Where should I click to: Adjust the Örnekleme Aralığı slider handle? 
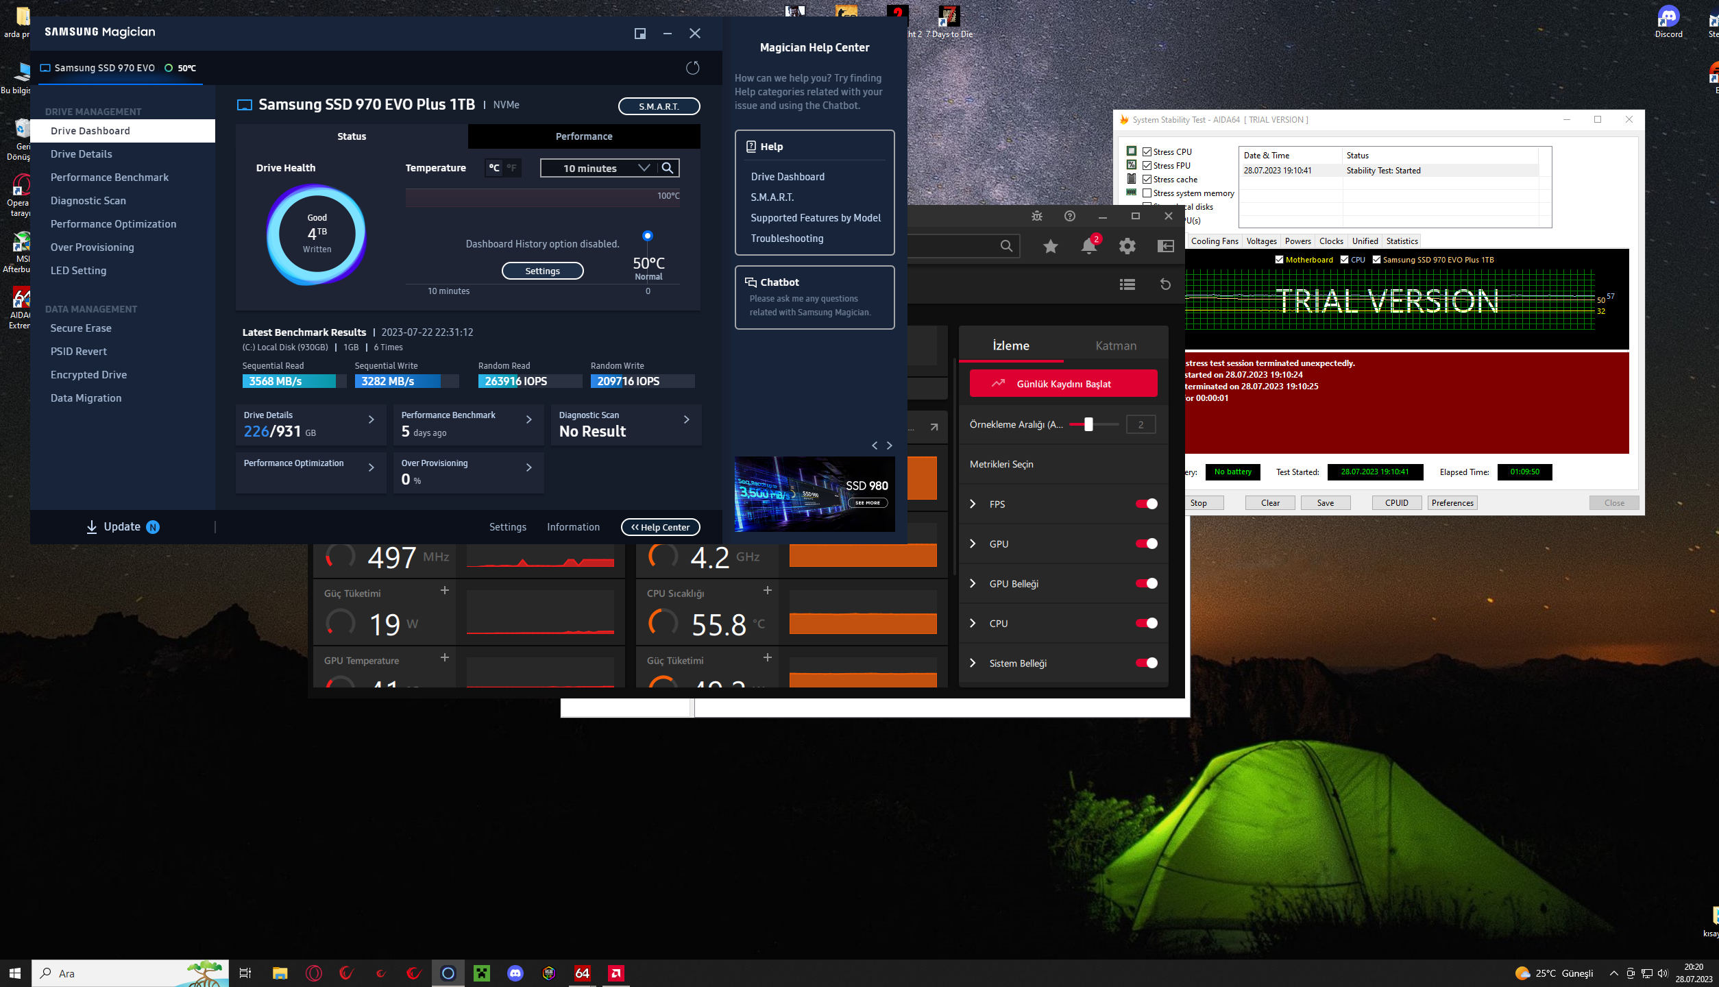[x=1088, y=424]
